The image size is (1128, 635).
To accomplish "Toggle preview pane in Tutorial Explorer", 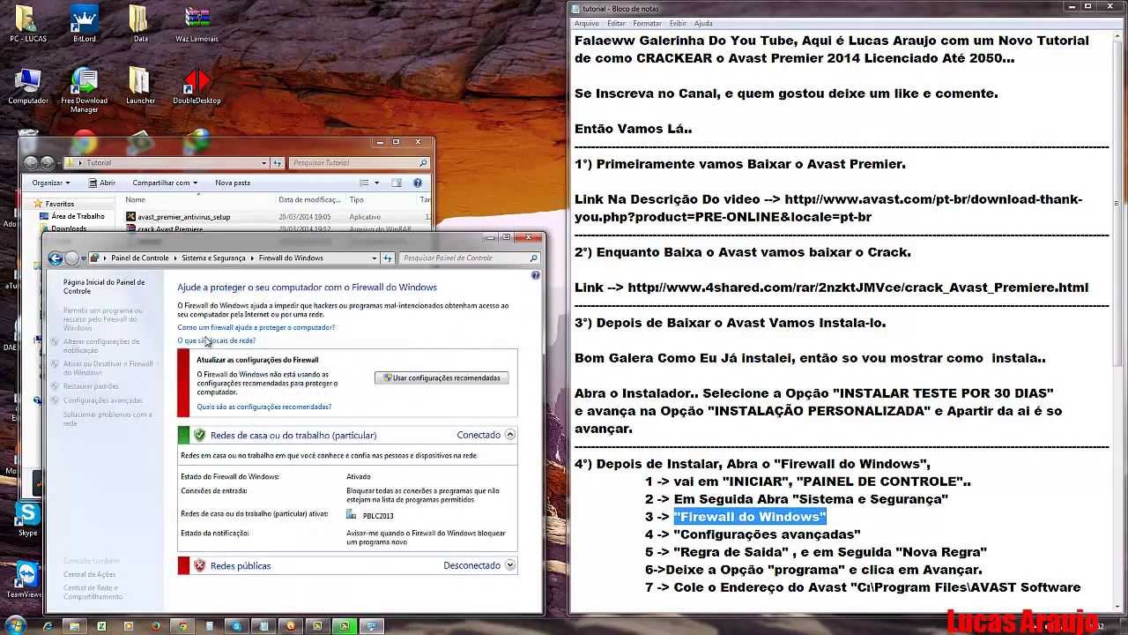I will [397, 183].
